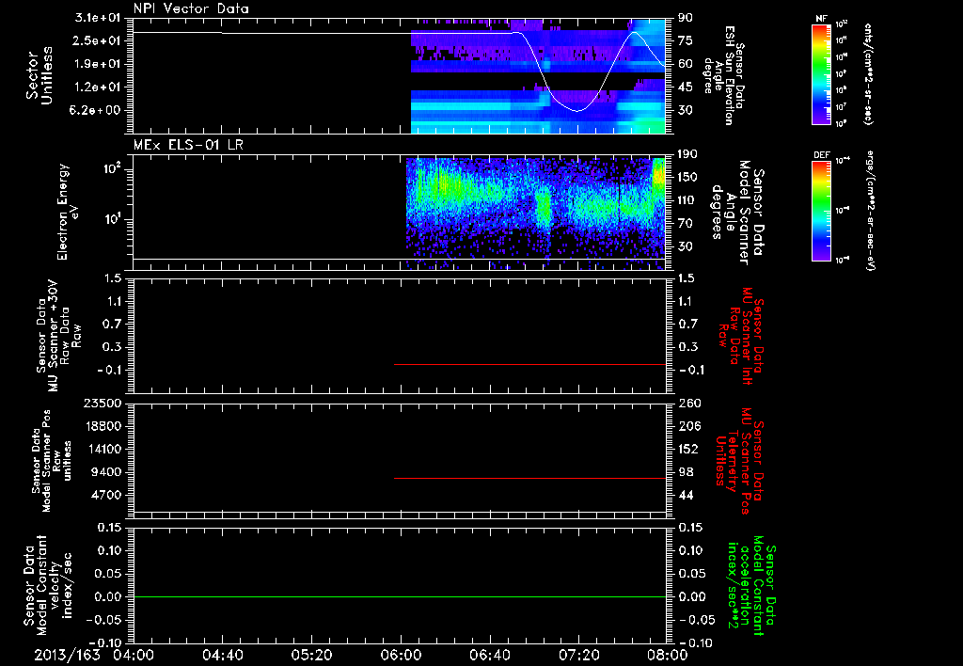The width and height of the screenshot is (963, 666).
Task: Click the "ESH Sun Elevation Angle" axis label
Action: coord(724,75)
